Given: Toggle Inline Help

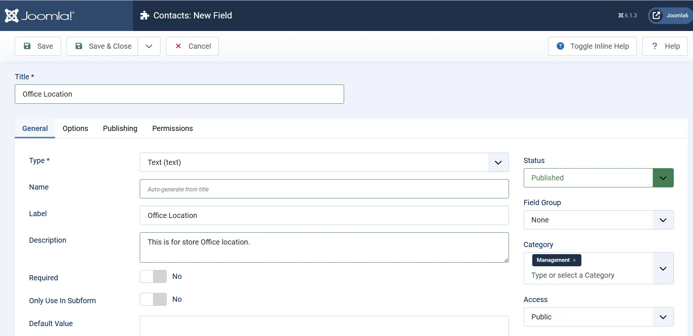Looking at the screenshot, I should coord(592,46).
